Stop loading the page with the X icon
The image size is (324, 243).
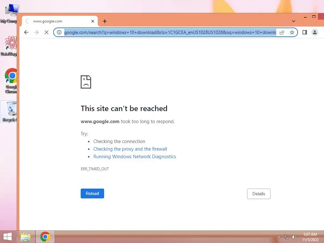[47, 32]
